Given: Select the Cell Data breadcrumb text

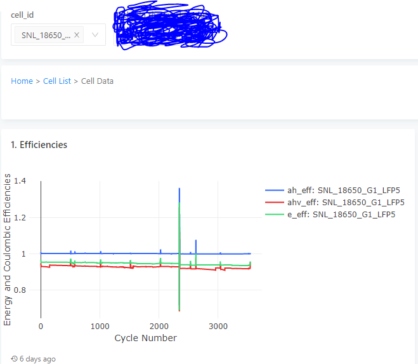Looking at the screenshot, I should (x=97, y=81).
